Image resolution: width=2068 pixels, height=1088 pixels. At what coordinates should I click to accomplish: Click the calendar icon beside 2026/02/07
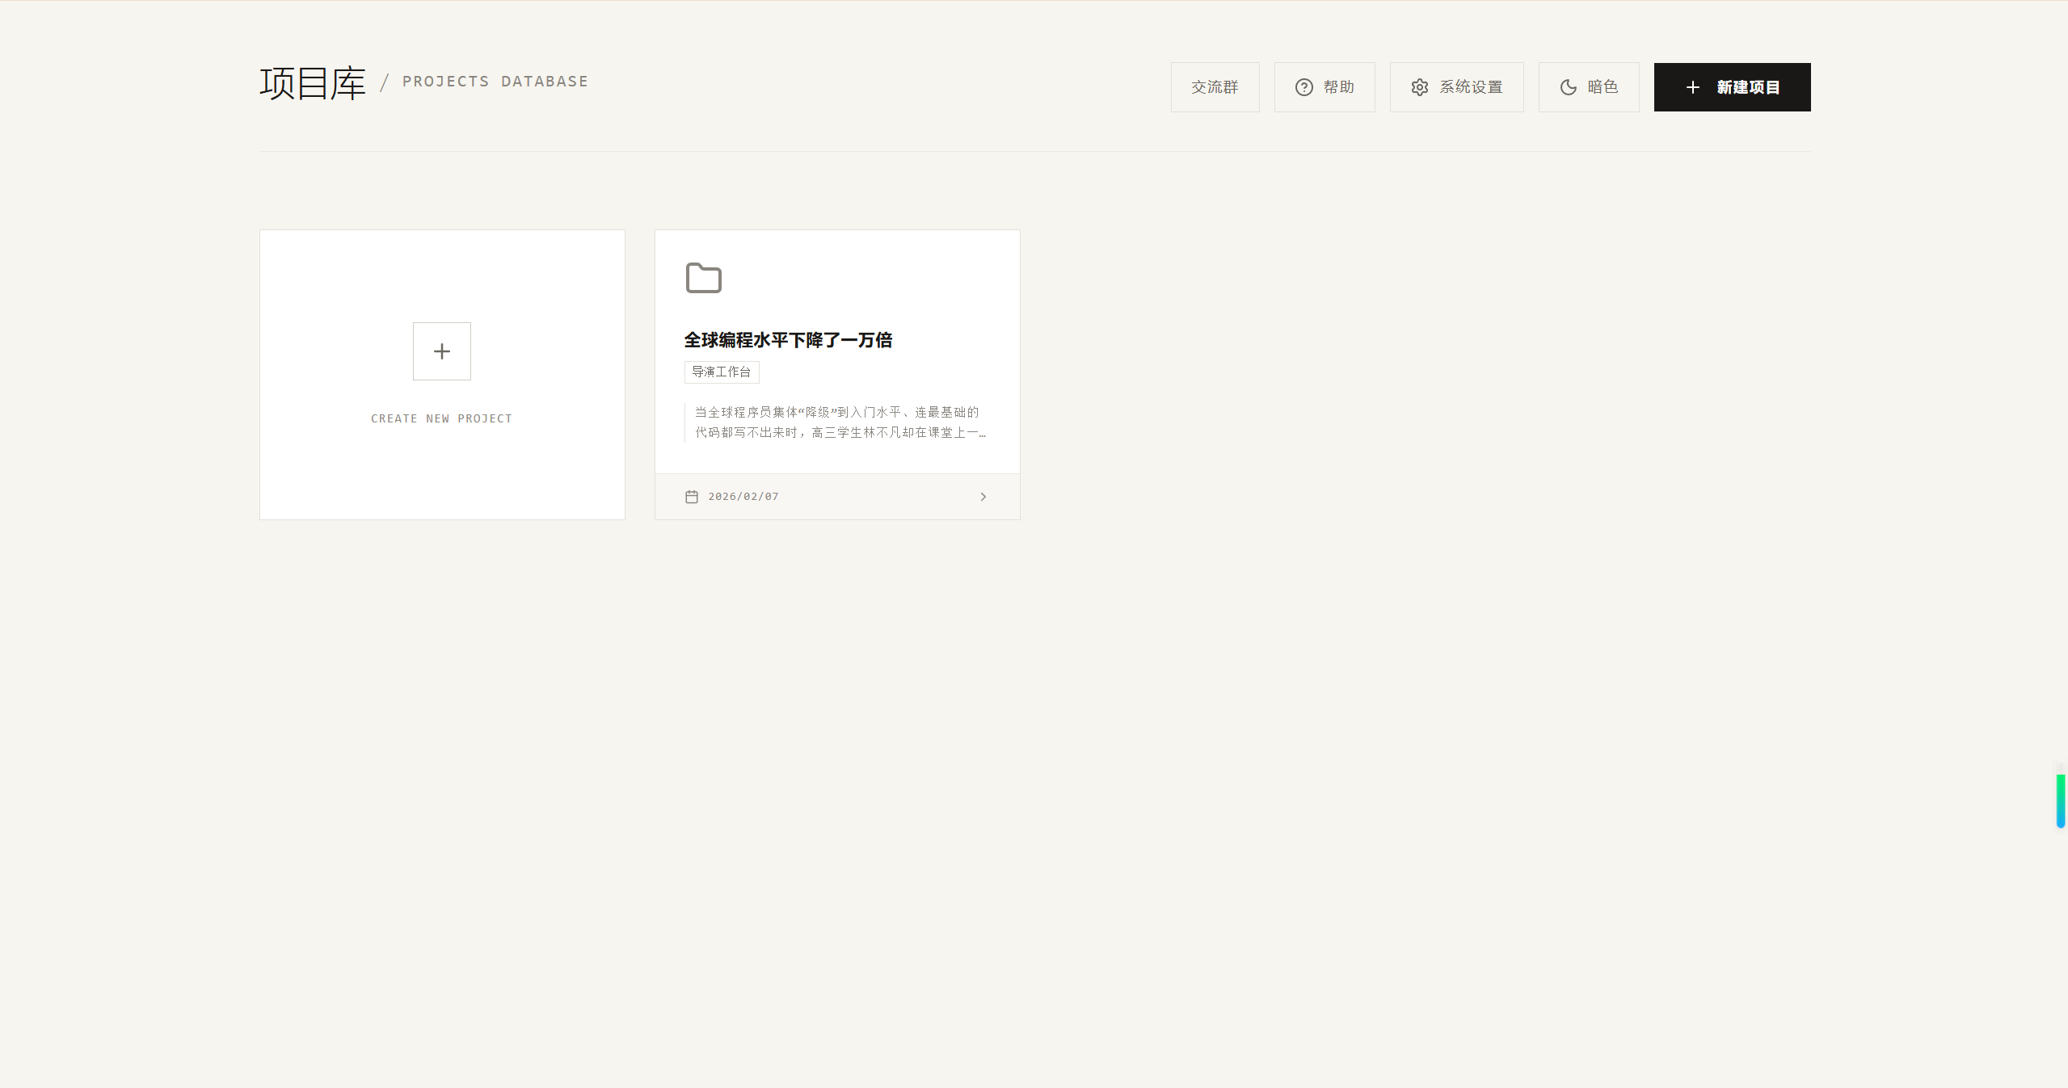692,497
